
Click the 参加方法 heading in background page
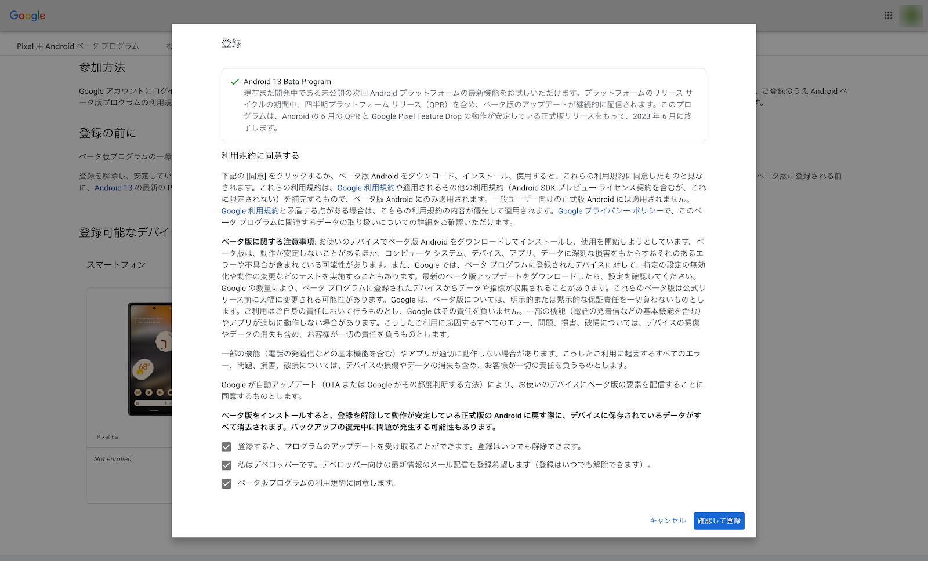tap(102, 68)
